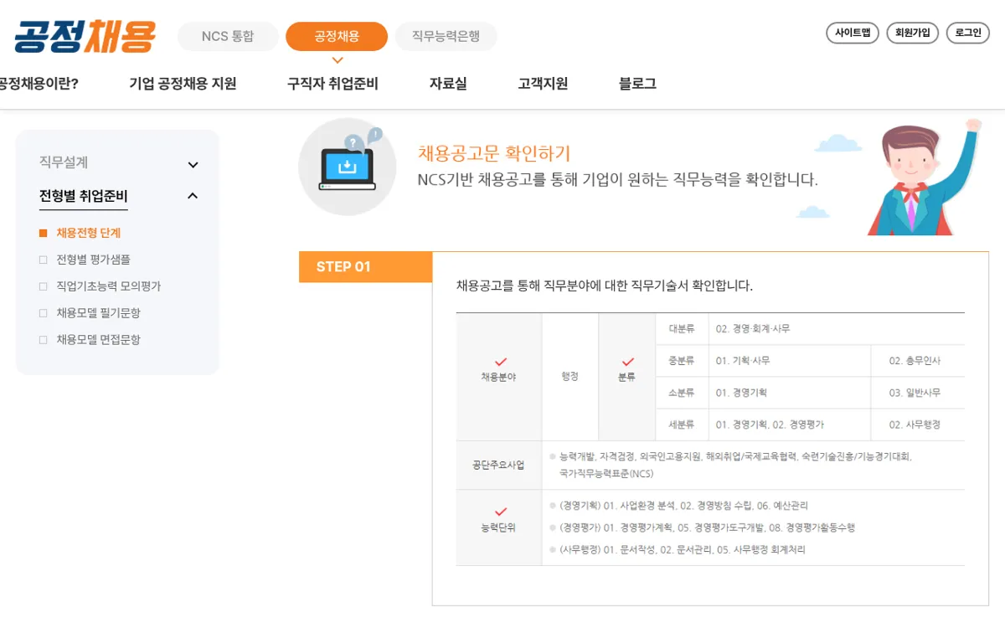
Task: Click the red checkmark above 분류
Action: click(626, 362)
